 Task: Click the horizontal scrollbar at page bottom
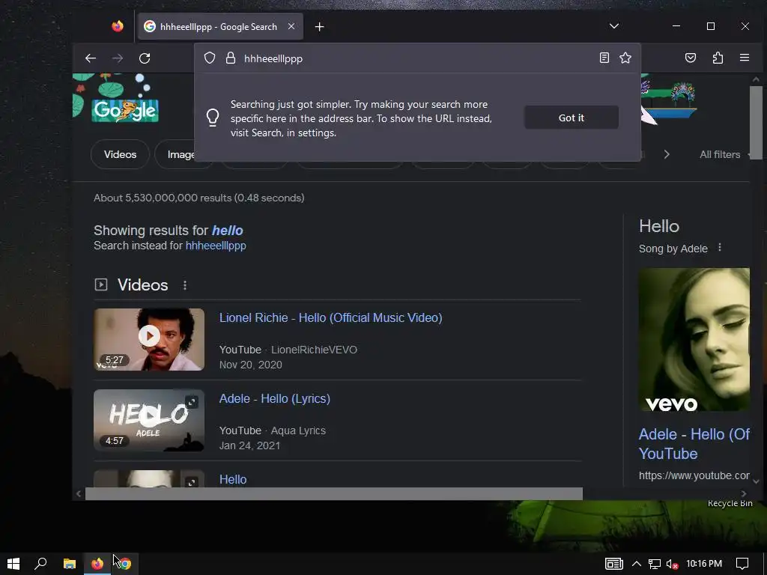tap(333, 494)
